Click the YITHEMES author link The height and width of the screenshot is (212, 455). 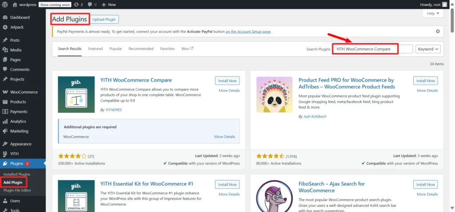click(113, 110)
